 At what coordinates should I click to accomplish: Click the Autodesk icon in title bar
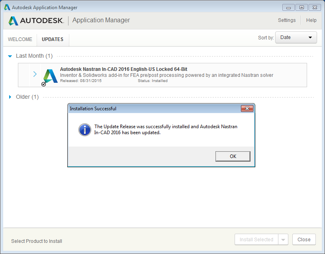click(x=7, y=7)
